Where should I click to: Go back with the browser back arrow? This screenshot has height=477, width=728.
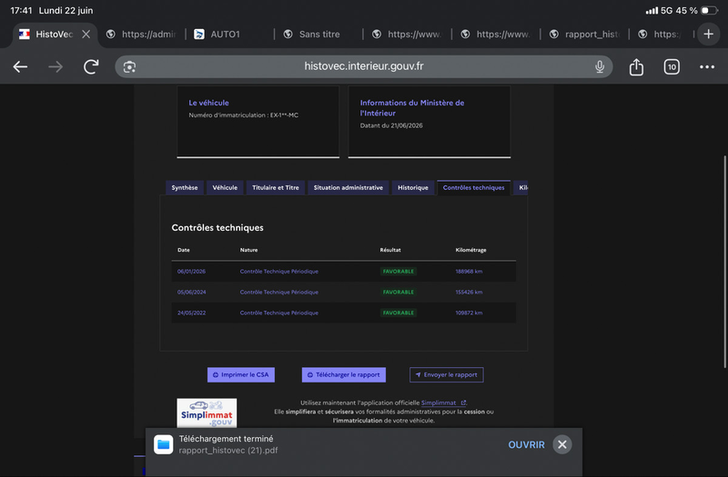(x=20, y=67)
